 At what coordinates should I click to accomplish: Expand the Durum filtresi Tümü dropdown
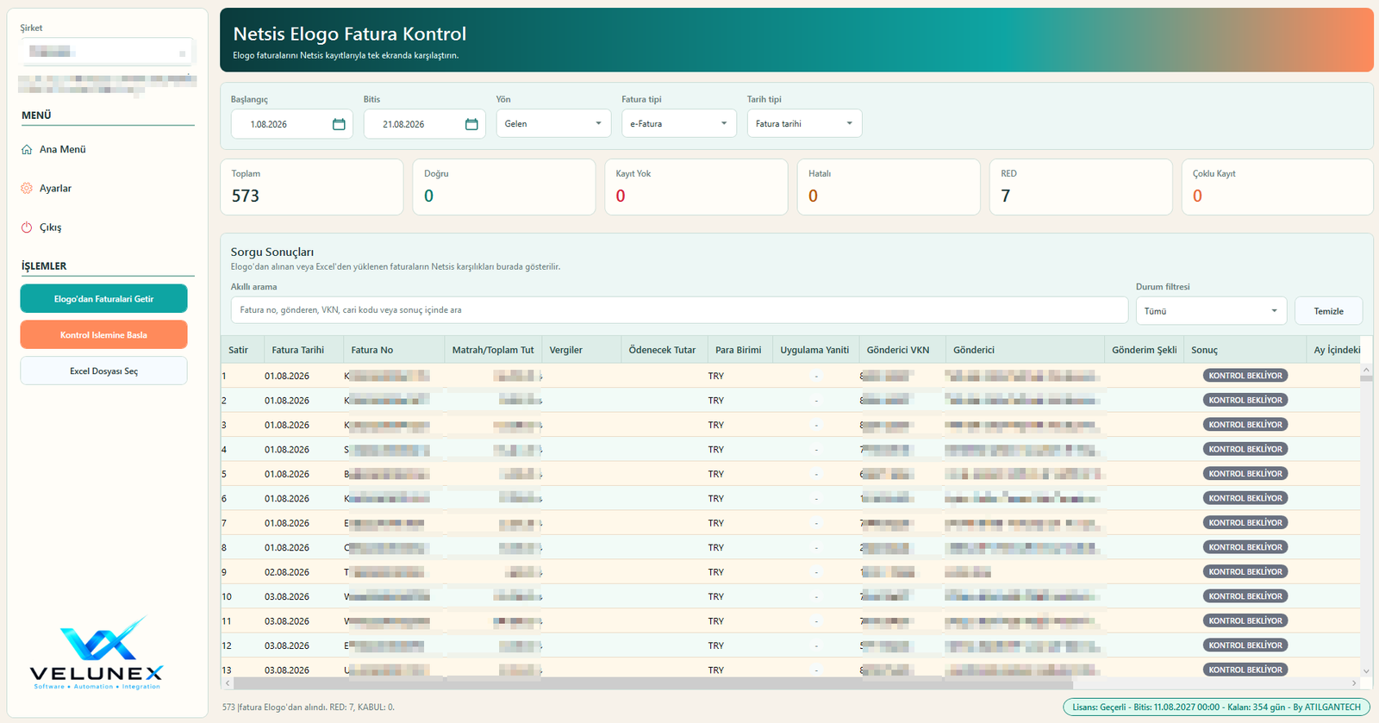(x=1211, y=311)
